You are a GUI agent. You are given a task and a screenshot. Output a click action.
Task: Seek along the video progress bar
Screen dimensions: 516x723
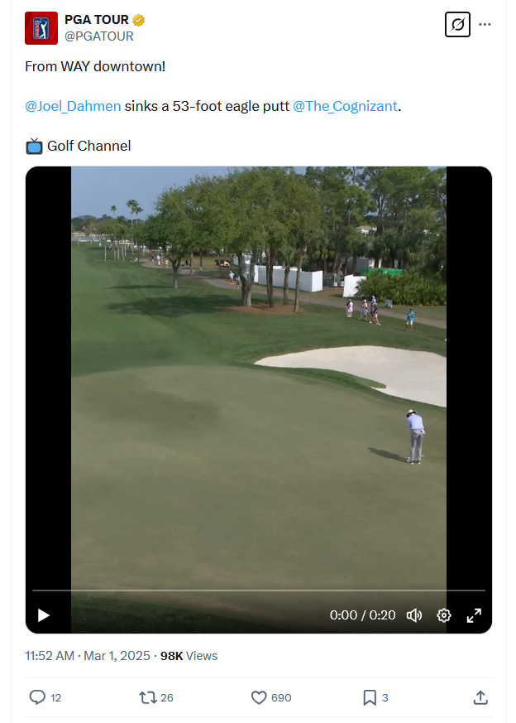pyautogui.click(x=259, y=590)
